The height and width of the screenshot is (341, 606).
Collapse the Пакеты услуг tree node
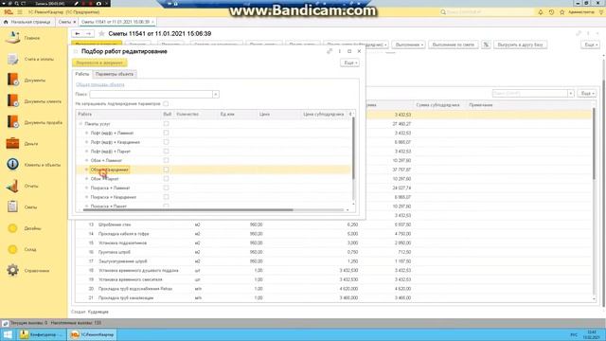pyautogui.click(x=80, y=124)
